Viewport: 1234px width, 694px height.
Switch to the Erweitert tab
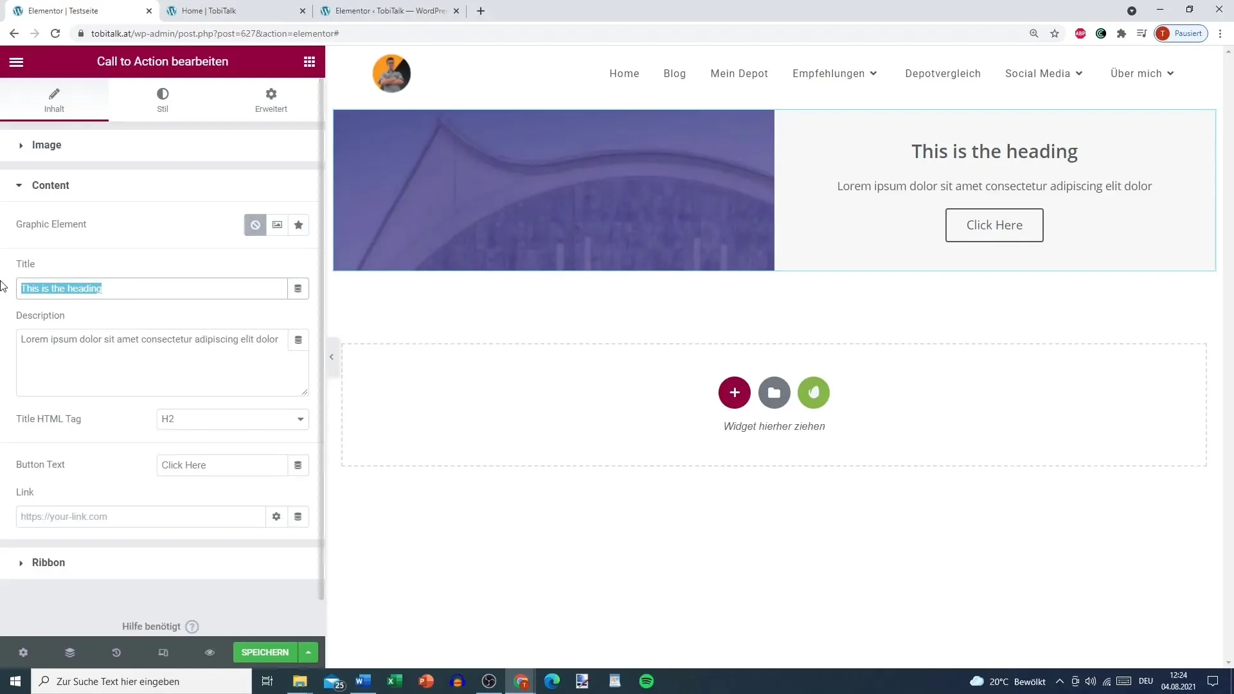pyautogui.click(x=271, y=100)
